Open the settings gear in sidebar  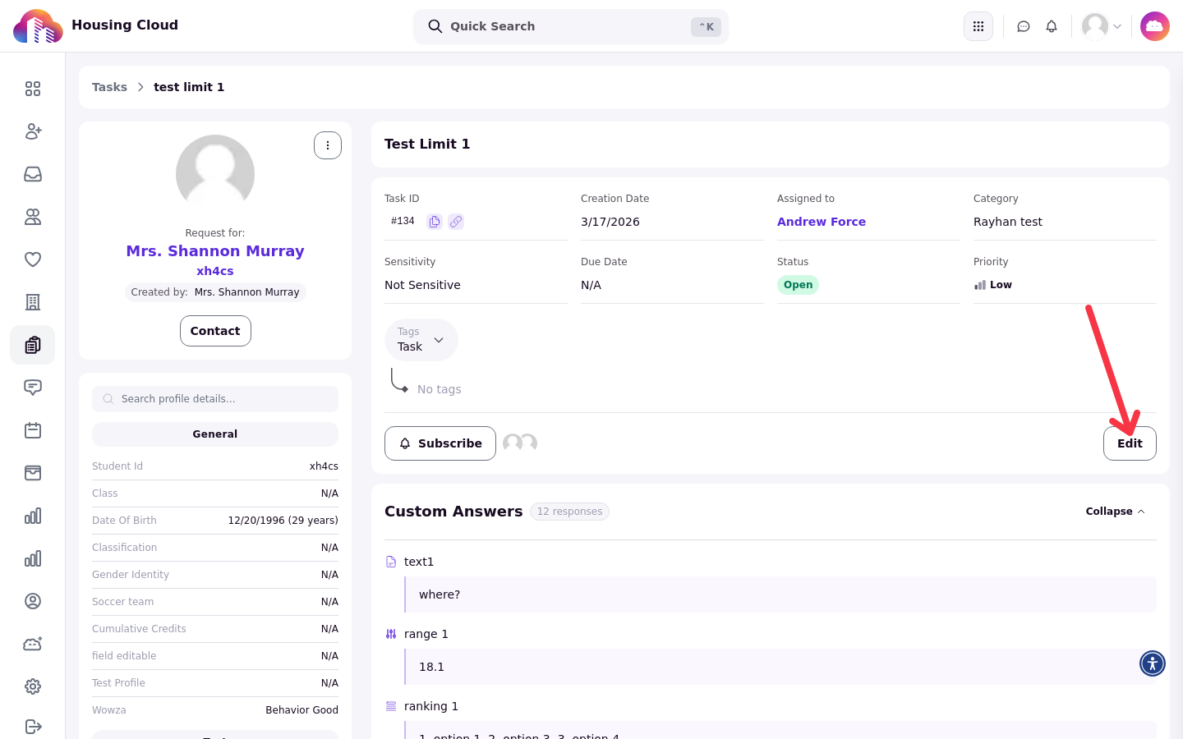click(x=33, y=686)
